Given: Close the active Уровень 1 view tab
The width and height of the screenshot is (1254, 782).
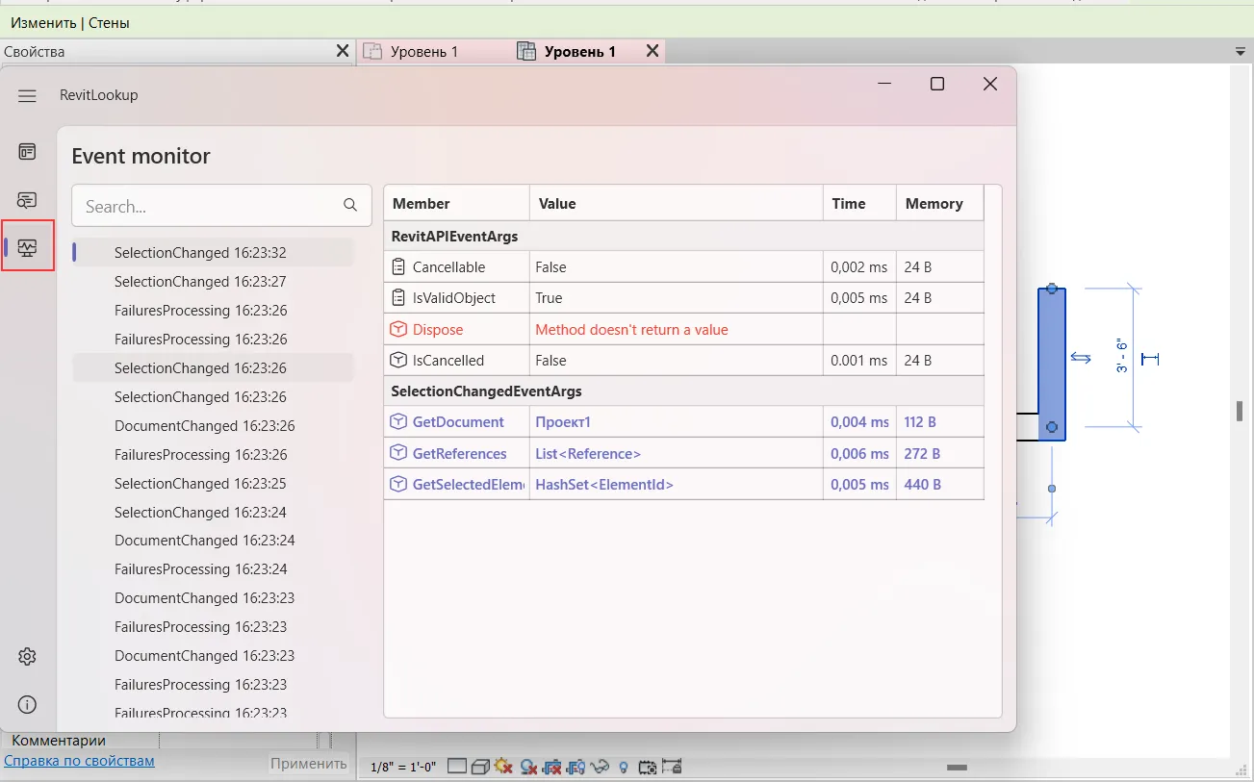Looking at the screenshot, I should tap(653, 51).
